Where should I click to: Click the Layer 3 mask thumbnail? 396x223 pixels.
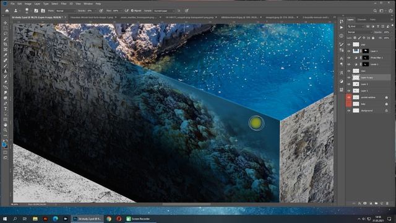click(x=366, y=51)
